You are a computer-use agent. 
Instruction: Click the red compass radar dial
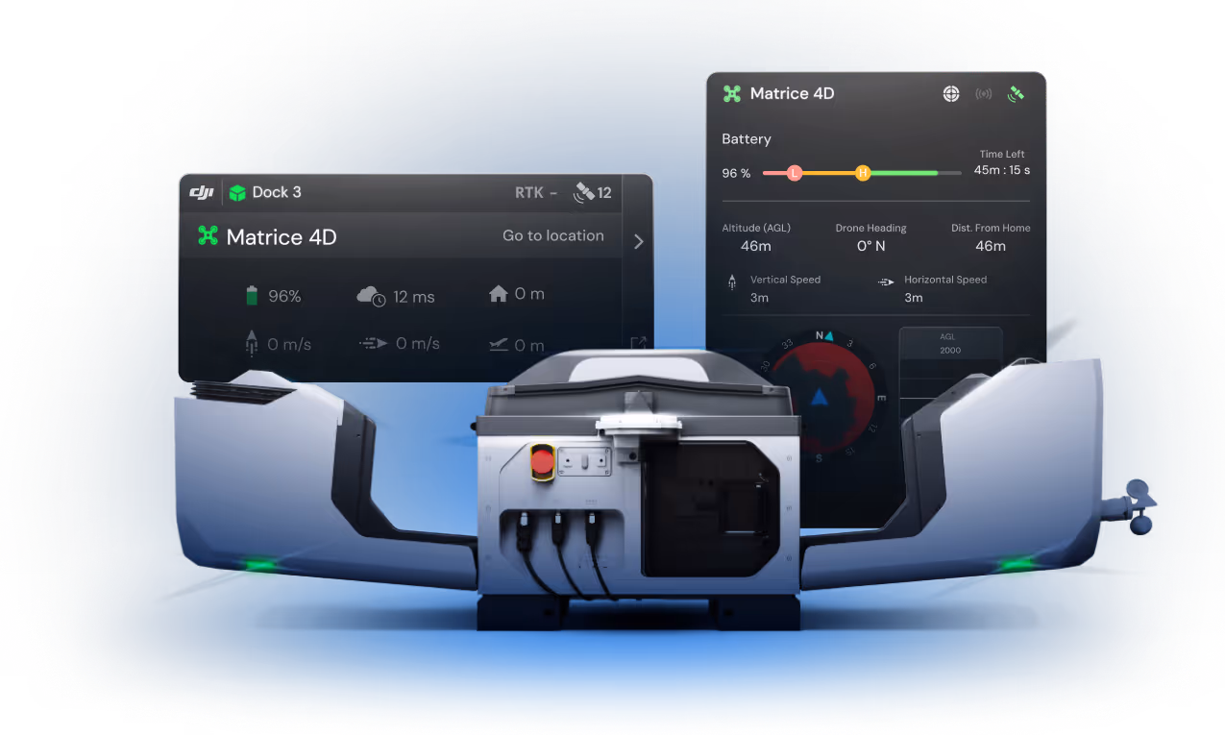click(x=820, y=395)
